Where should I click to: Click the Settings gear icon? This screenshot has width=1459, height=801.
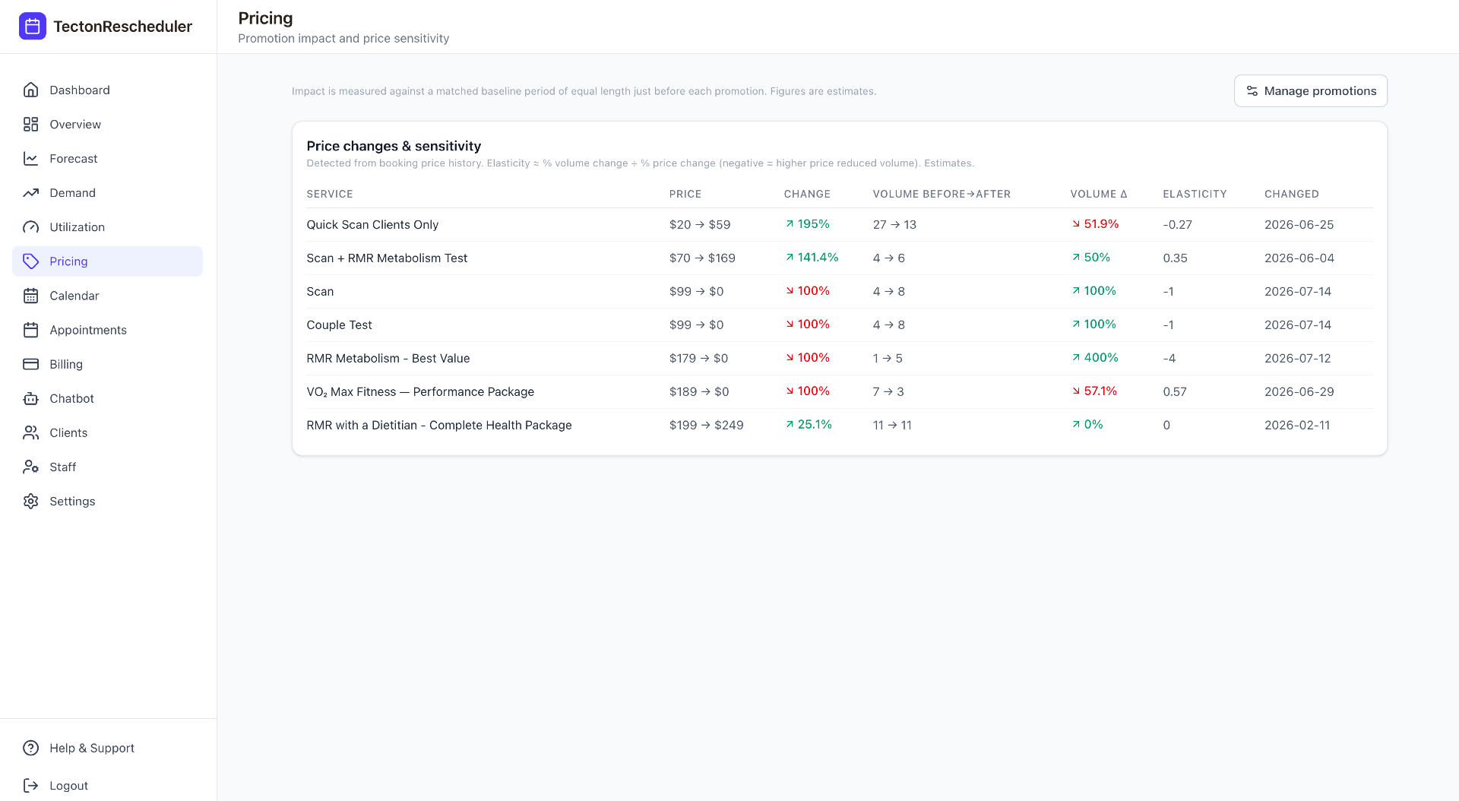pos(30,500)
